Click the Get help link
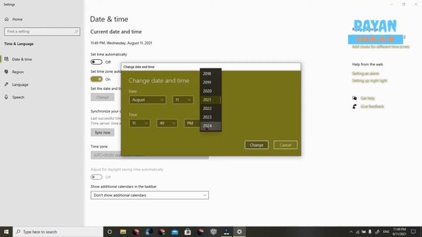 click(367, 98)
